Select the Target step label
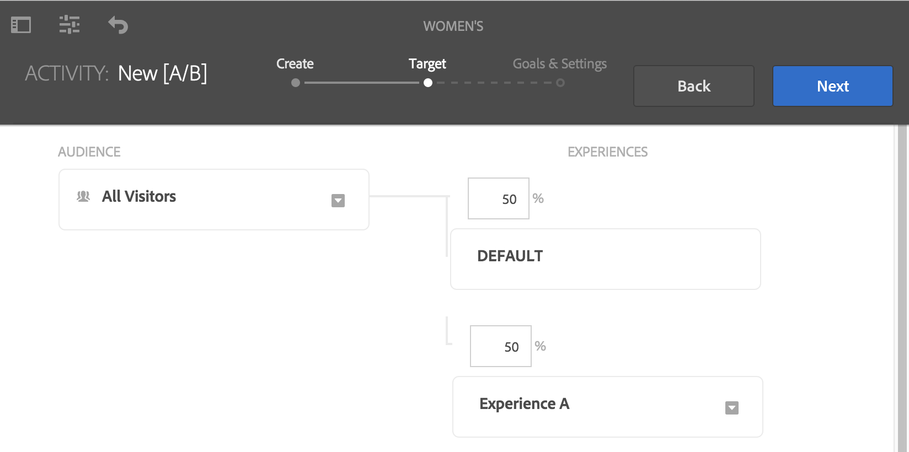 tap(427, 64)
